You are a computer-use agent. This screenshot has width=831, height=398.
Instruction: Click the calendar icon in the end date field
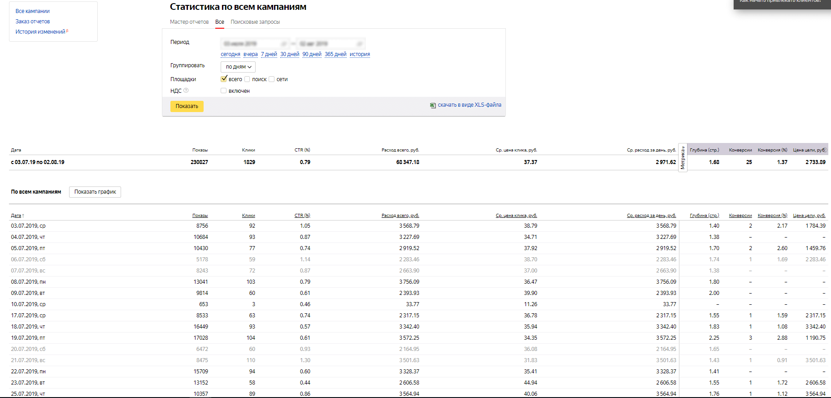click(359, 44)
